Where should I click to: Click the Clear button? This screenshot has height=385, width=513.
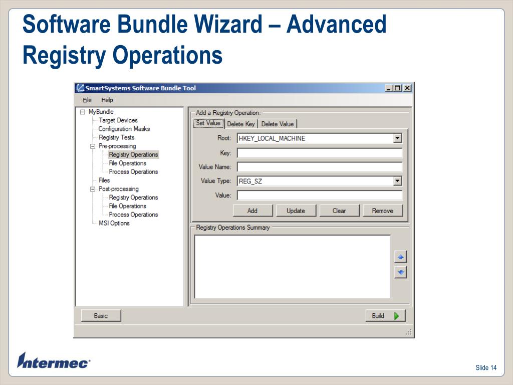click(339, 211)
